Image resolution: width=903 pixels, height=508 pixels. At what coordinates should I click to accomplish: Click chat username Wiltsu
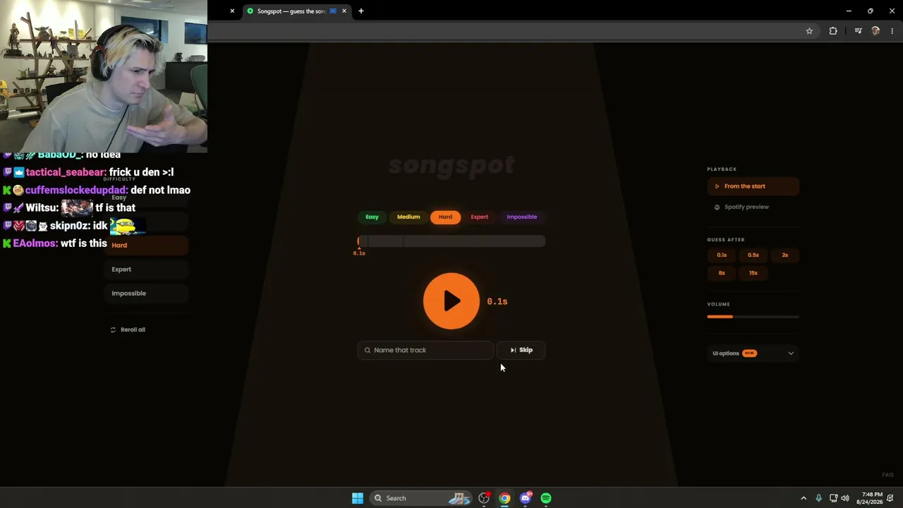click(42, 207)
